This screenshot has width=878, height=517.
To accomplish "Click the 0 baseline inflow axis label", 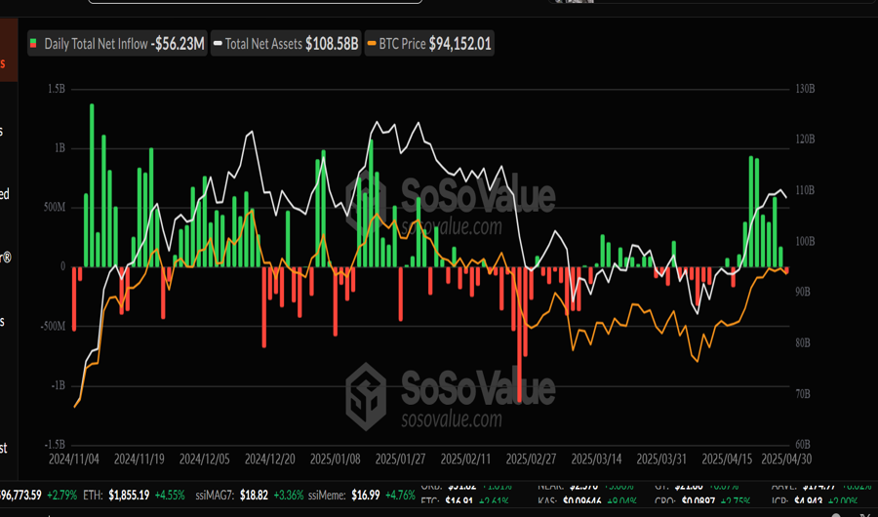I will click(x=62, y=266).
